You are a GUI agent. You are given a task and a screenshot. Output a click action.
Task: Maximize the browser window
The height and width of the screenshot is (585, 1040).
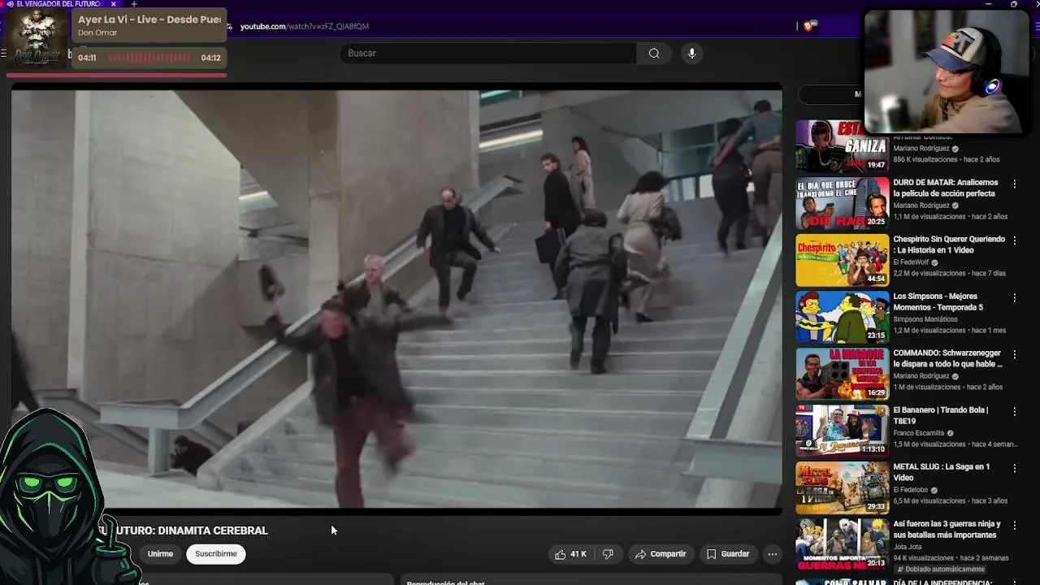point(1013,4)
